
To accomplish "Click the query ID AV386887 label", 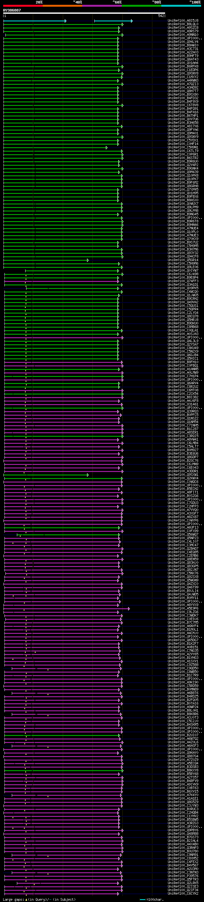I will 12,10.
